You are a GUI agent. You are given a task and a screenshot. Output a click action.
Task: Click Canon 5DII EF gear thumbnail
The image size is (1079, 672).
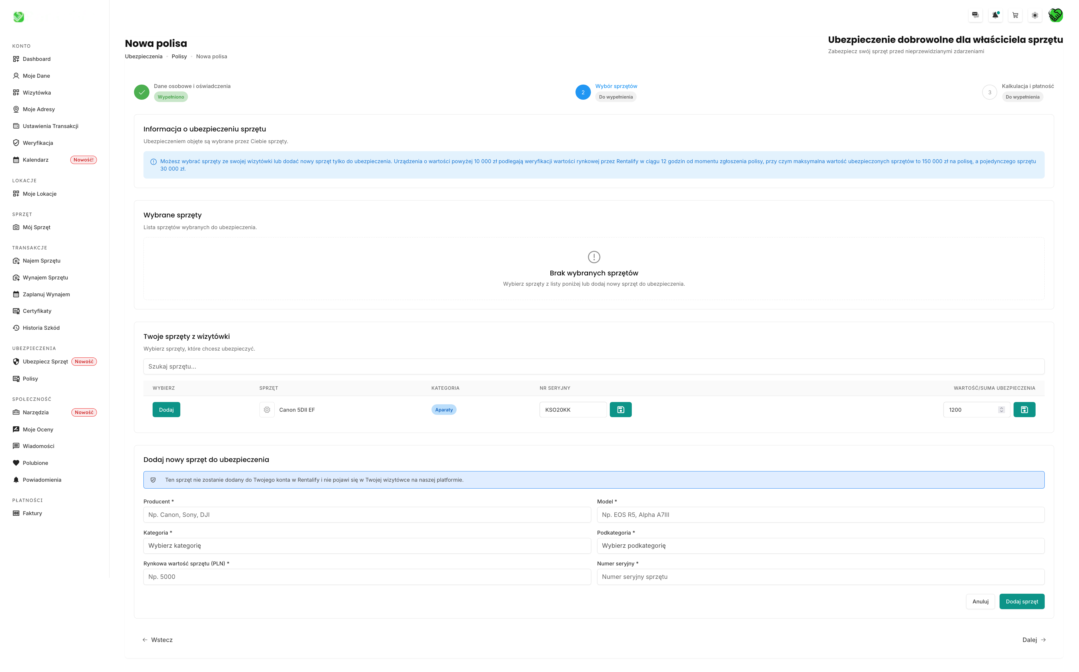point(267,410)
